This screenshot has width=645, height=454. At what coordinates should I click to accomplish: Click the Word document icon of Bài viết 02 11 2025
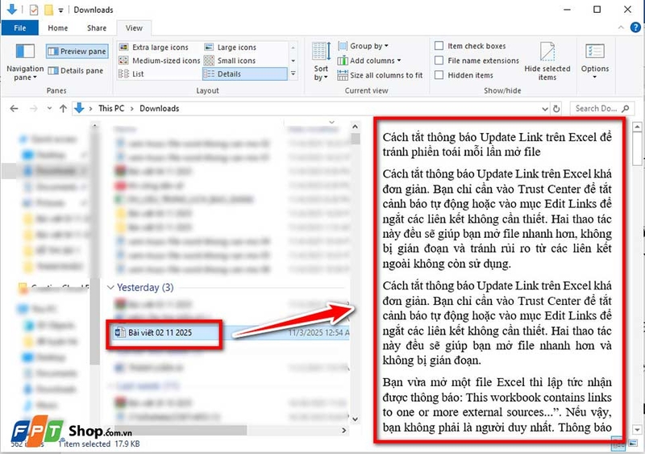119,332
